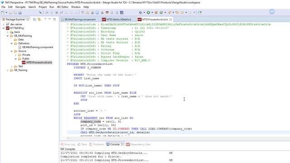
Task: Toggle Link with Editor in Package Explorer
Action: coord(39,19)
